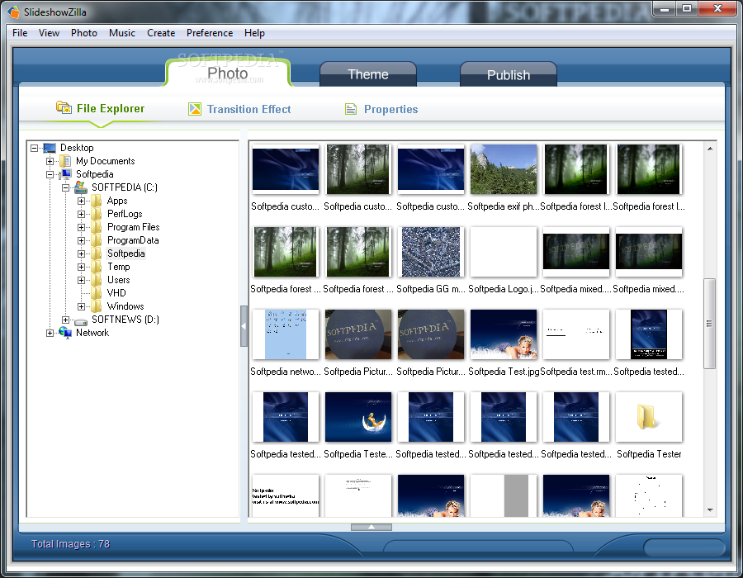Click the SOFTPEDIA (C:) drive icon
743x578 pixels.
coord(81,187)
